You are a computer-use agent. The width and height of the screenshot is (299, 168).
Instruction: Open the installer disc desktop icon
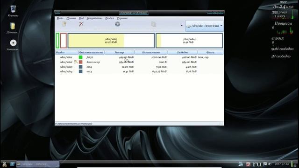tap(13, 45)
